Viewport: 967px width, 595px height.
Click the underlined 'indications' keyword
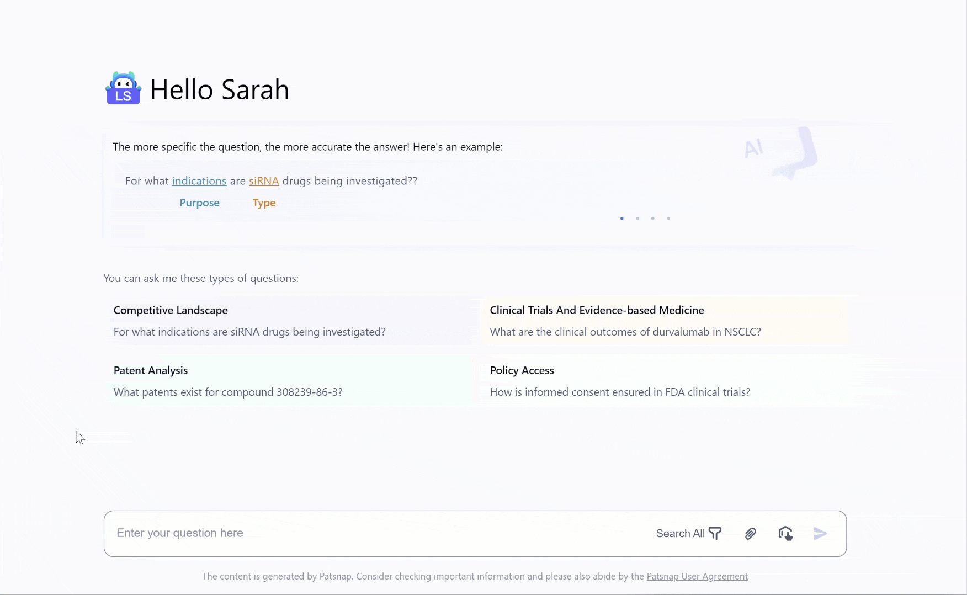199,181
